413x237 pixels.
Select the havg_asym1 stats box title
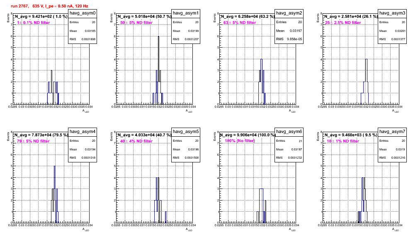click(186, 13)
